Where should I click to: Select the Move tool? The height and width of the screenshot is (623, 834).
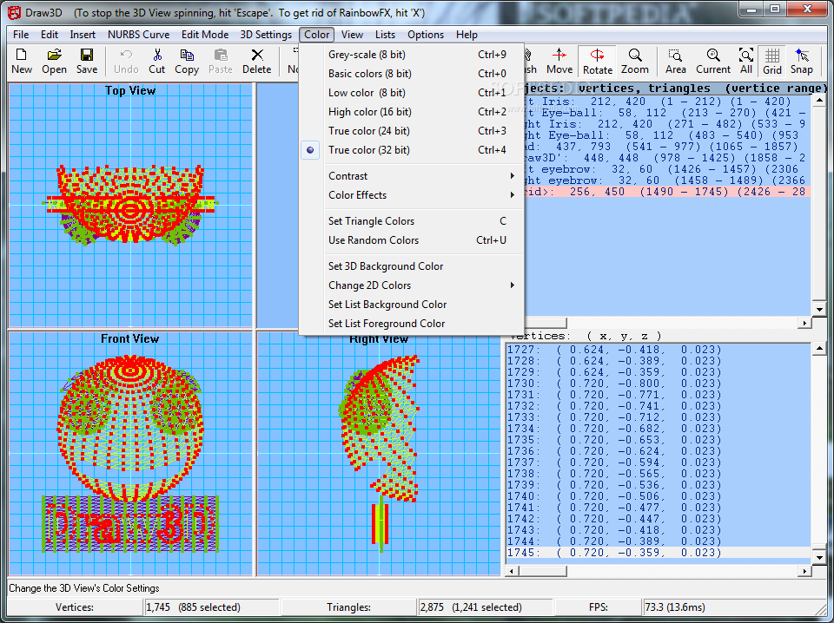559,61
